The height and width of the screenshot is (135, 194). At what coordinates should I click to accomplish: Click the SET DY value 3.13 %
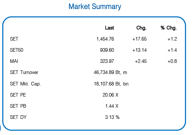pos(112,117)
